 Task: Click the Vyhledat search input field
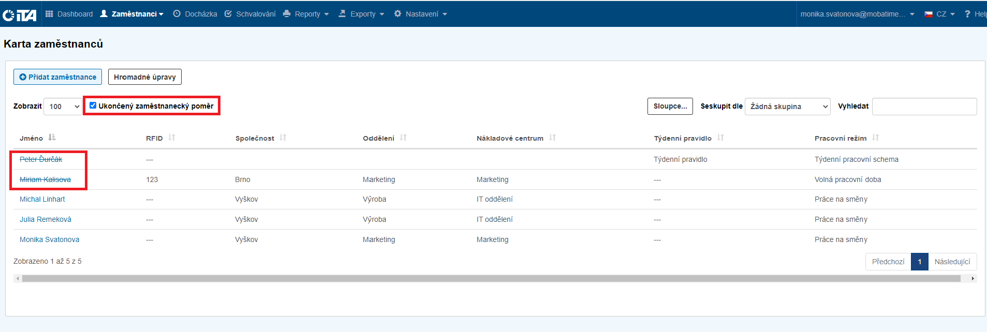point(924,107)
